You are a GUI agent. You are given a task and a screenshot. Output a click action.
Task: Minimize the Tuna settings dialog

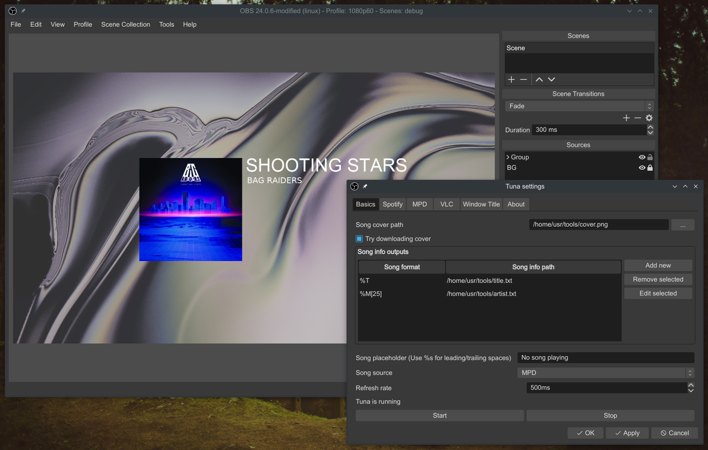675,186
